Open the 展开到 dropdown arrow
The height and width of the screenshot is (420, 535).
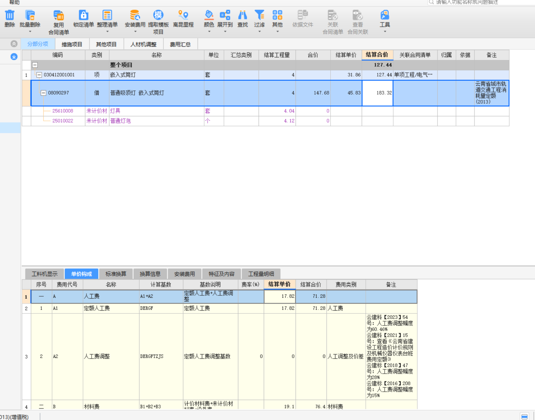[225, 32]
